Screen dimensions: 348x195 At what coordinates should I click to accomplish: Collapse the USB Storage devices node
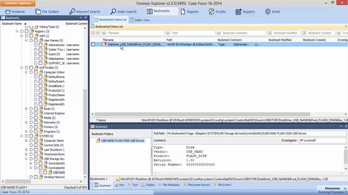26,159
